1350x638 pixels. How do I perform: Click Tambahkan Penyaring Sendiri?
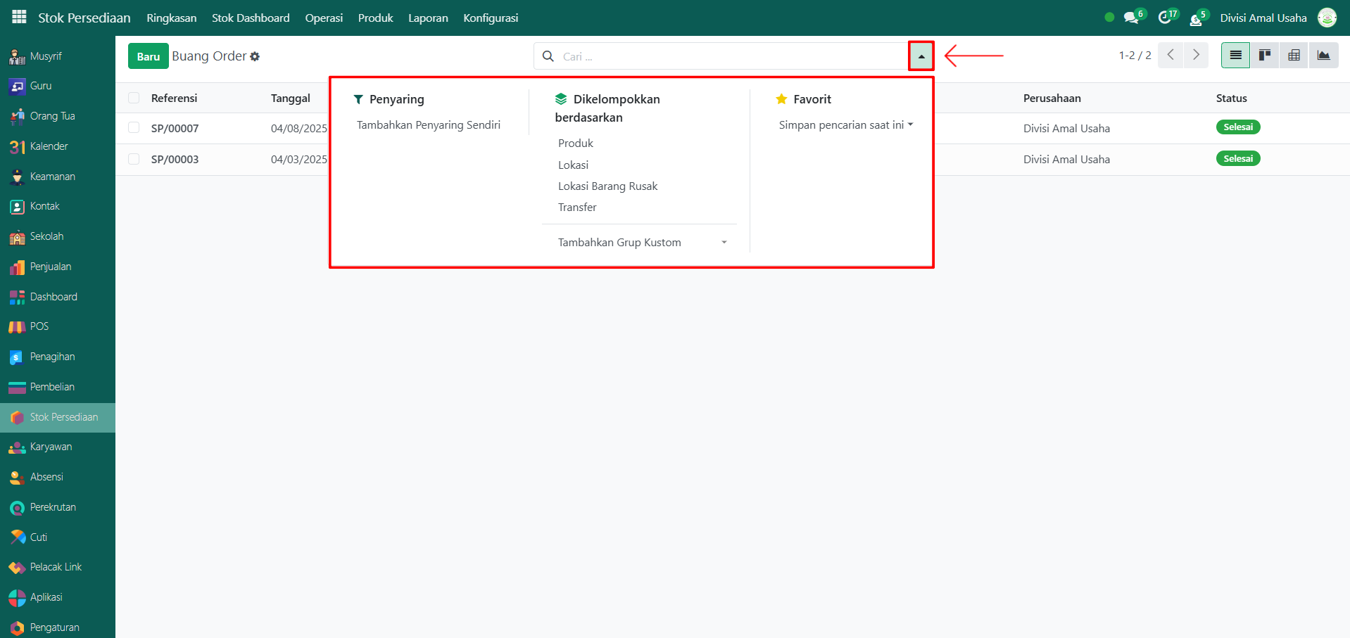(x=428, y=125)
